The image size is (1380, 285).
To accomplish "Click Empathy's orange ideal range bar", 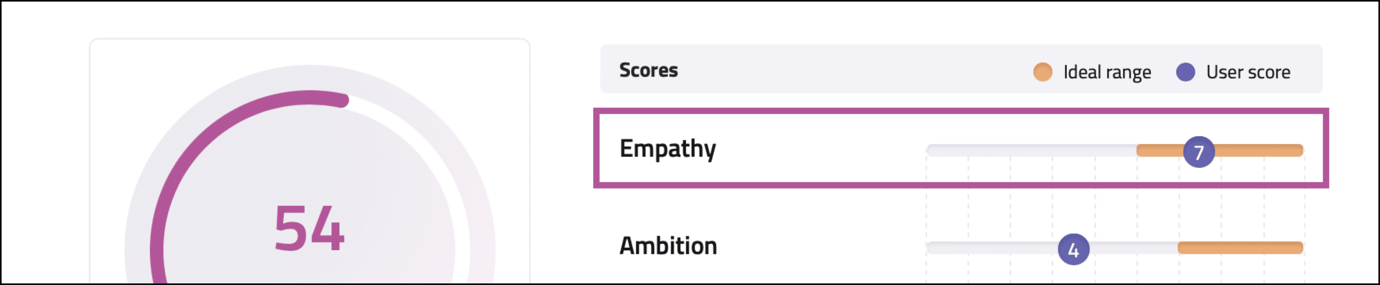I will [1261, 150].
